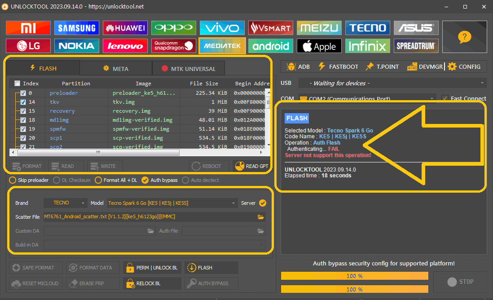This screenshot has width=493, height=300.
Task: Open the ASUS brand section
Action: (x=416, y=28)
